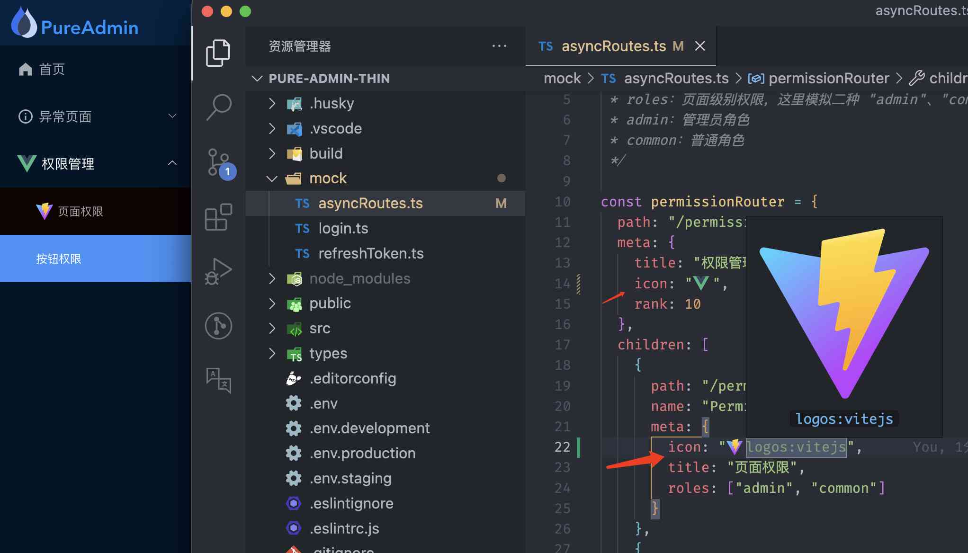Viewport: 968px width, 553px height.
Task: Click the Vite icon beside 页面权限
Action: (x=45, y=211)
